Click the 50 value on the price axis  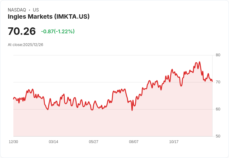coord(218,136)
